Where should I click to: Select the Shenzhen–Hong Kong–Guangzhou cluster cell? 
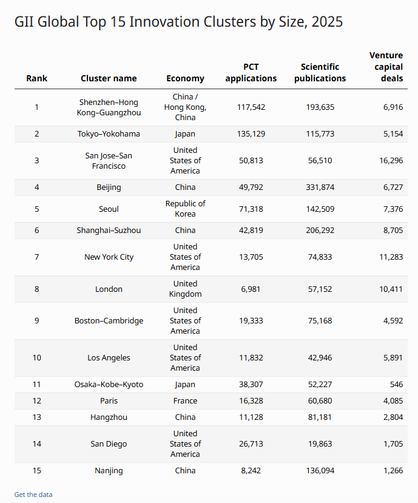(x=109, y=107)
